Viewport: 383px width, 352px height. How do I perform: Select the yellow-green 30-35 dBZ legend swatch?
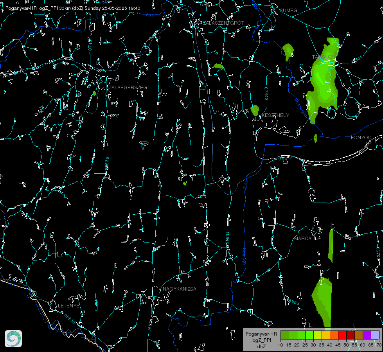(x=318, y=335)
